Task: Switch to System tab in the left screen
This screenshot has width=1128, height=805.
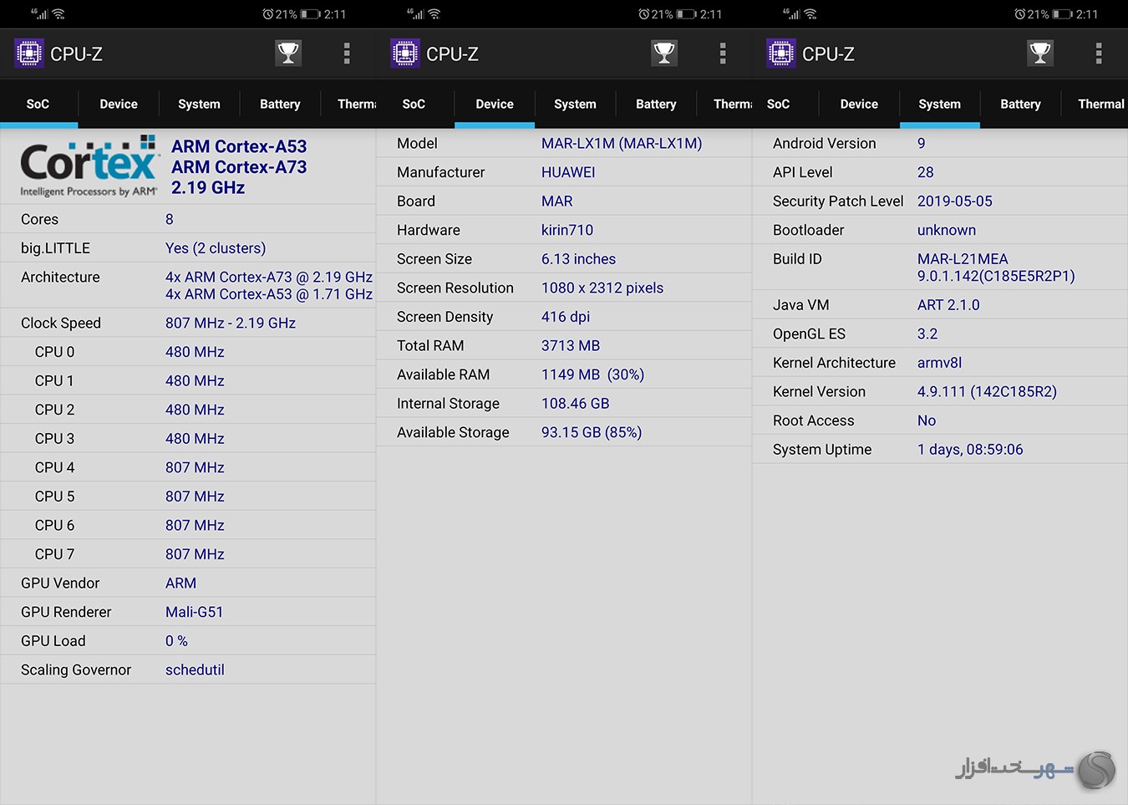Action: [x=199, y=104]
